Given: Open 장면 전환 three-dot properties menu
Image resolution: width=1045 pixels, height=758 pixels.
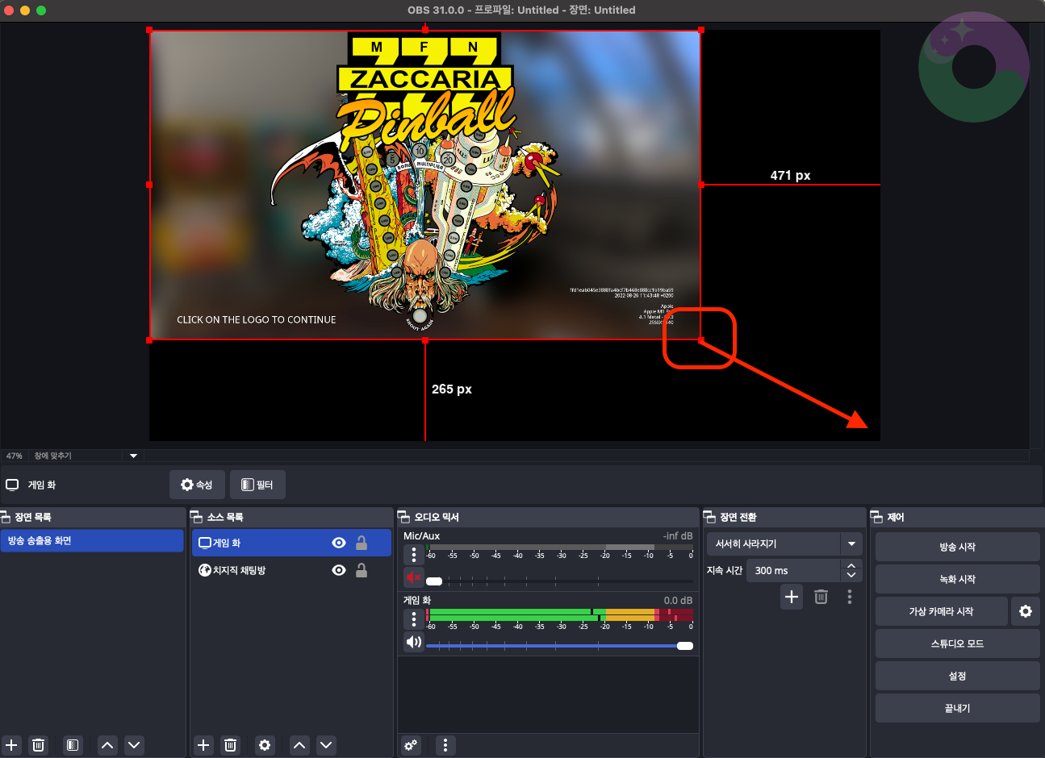Looking at the screenshot, I should [x=850, y=597].
